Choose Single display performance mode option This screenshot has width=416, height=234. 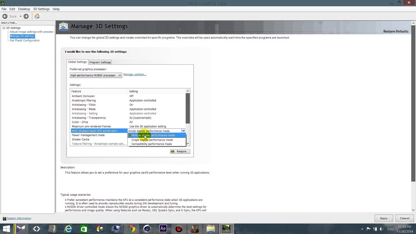[156, 140]
